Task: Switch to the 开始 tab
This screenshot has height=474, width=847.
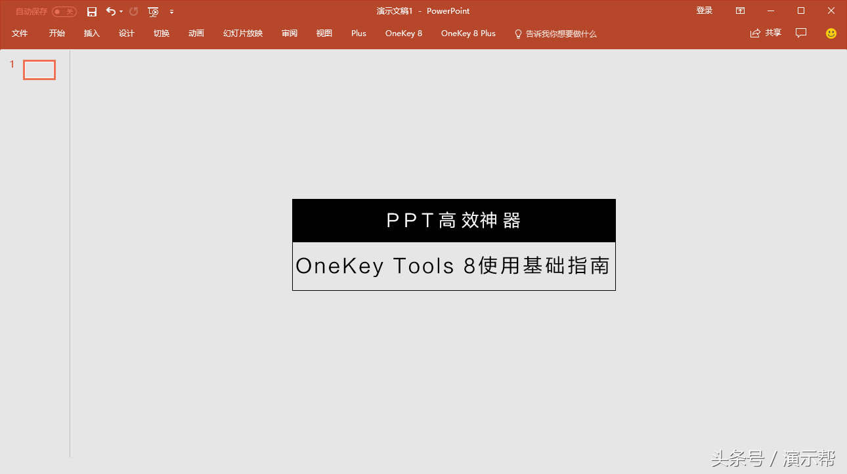Action: point(57,33)
